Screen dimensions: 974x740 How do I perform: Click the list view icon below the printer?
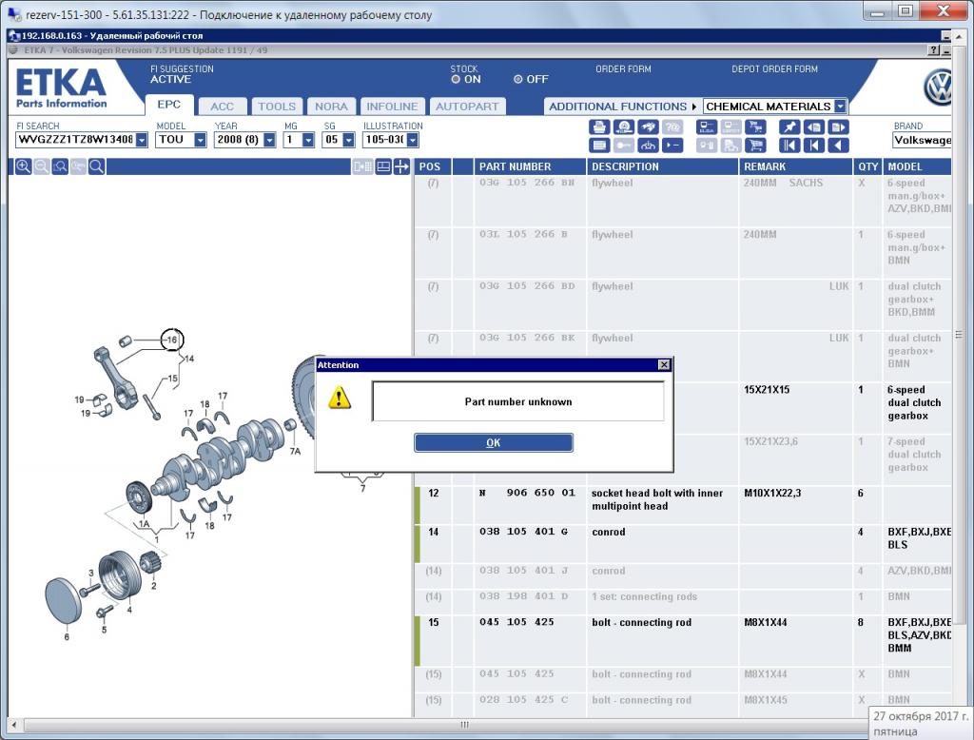[599, 146]
